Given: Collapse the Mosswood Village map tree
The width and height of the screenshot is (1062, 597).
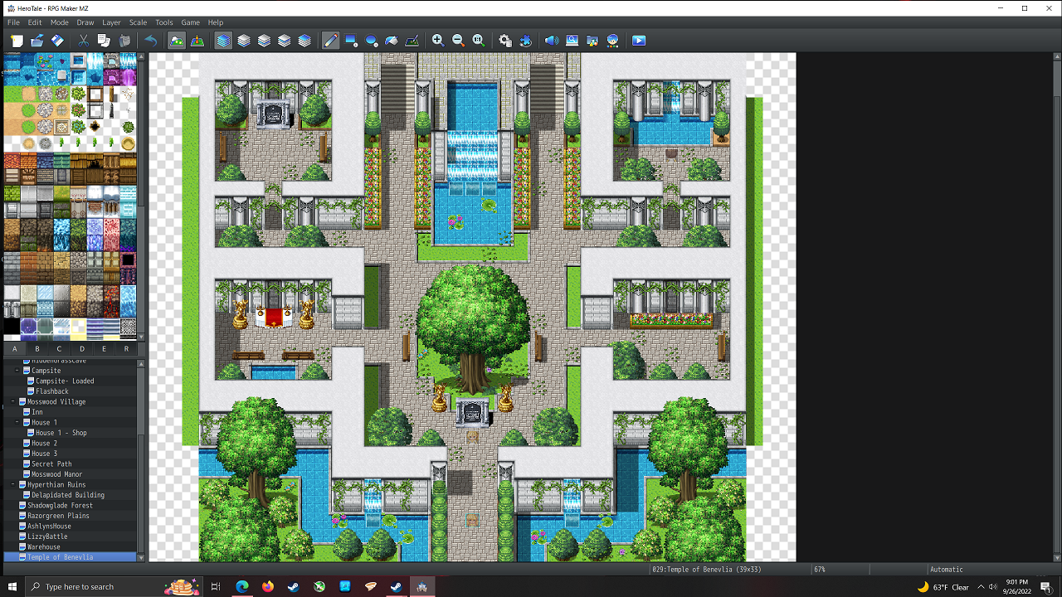Looking at the screenshot, I should (x=13, y=402).
